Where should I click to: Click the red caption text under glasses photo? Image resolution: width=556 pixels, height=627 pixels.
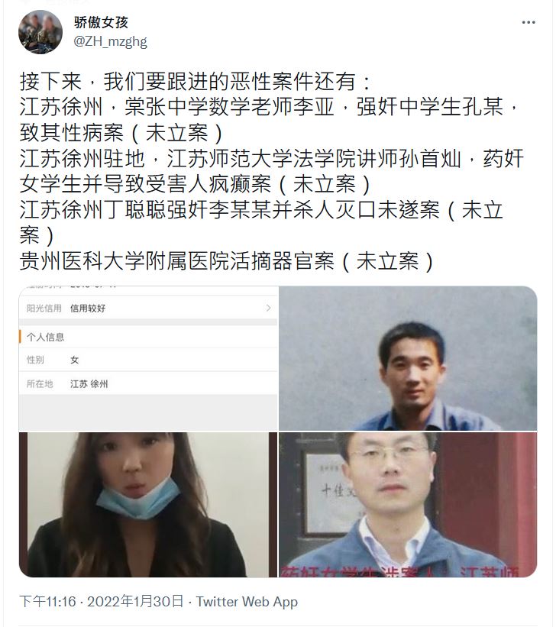(400, 571)
